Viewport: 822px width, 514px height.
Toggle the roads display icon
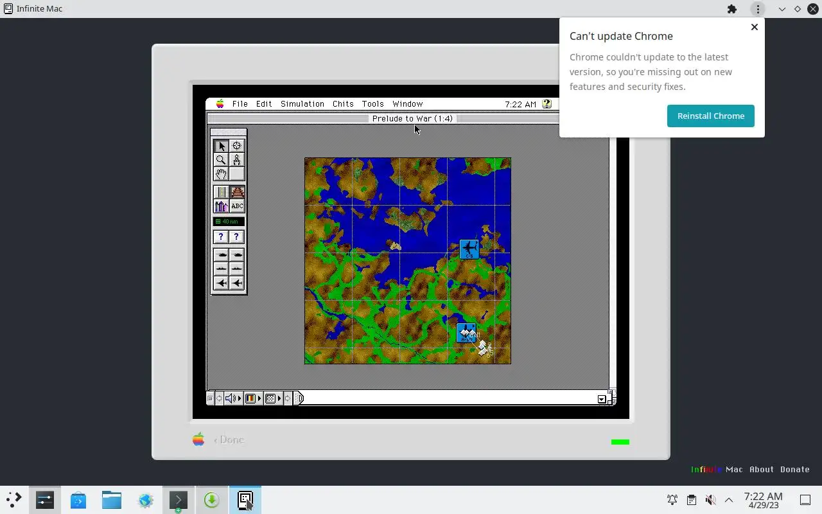pos(221,192)
